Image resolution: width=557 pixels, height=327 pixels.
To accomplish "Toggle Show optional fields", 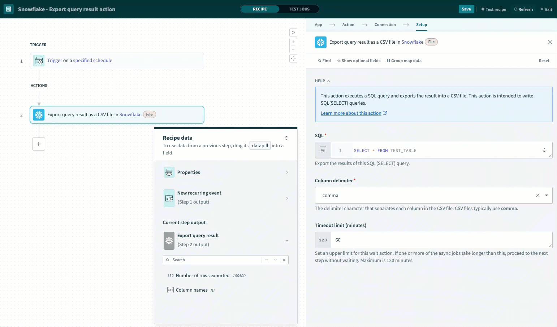I will 359,61.
